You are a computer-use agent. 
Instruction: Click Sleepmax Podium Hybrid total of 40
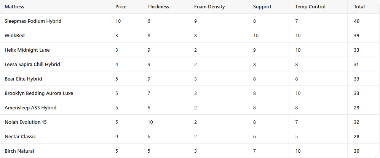pos(356,21)
